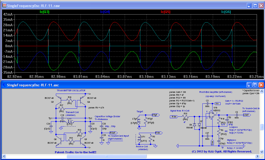Select the blue Ic(Q4) trace label
The image size is (265, 160).
tap(105, 12)
